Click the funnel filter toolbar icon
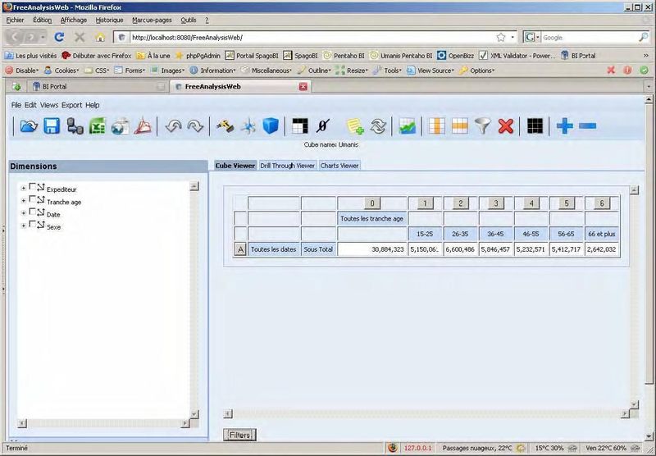Screen dimensions: 656x456 pyautogui.click(x=484, y=125)
